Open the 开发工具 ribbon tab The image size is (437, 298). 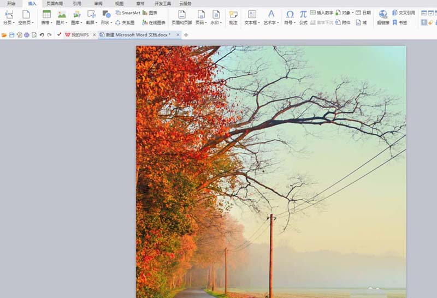(x=163, y=4)
